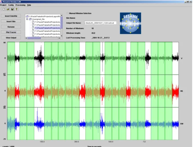193x147 pixels.
Task: Open the Project menu
Action: (3, 5)
